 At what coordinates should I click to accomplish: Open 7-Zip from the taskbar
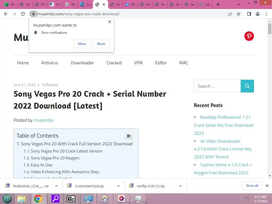[x=71, y=199]
